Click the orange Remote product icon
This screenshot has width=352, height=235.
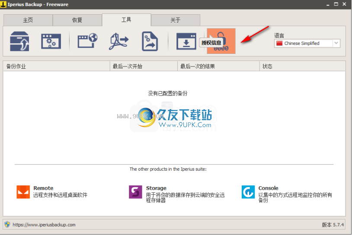tap(23, 192)
